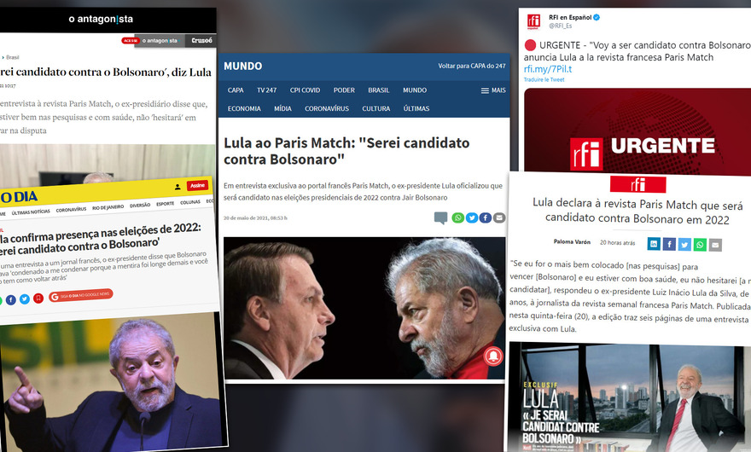Click the Bolsonaro and Lula article photo
Screen dimensions: 751x452
point(364,309)
